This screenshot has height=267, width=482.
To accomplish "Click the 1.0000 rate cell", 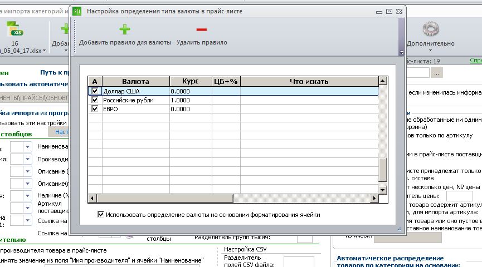I will point(191,100).
